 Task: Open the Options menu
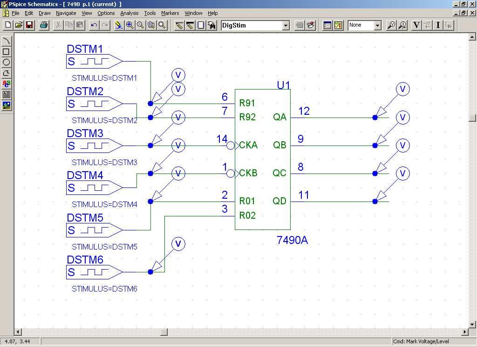click(x=106, y=13)
